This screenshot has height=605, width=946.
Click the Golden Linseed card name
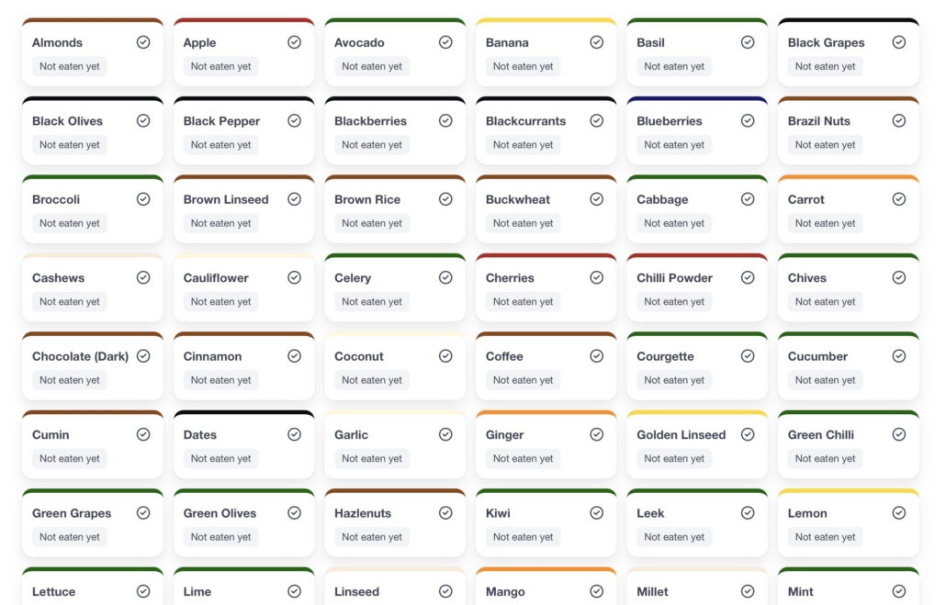click(681, 435)
